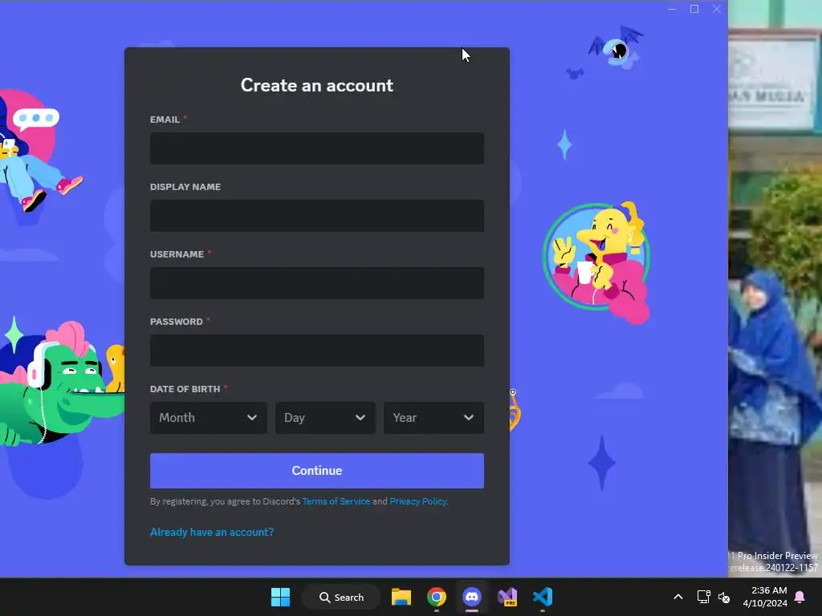Click the taskbar Search box
The width and height of the screenshot is (822, 616).
(x=341, y=597)
